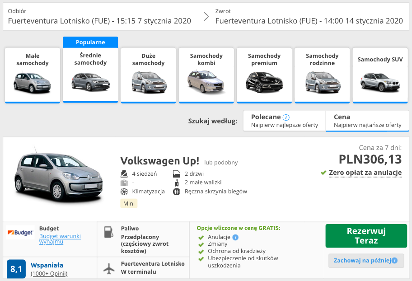Image resolution: width=412 pixels, height=281 pixels.
Task: Click Przedpłacony fuel policy text
Action: pyautogui.click(x=145, y=244)
